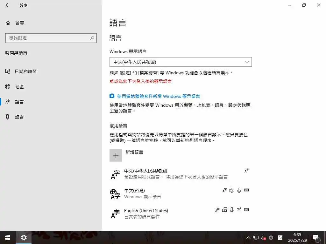
Task: Click handwriting icon on English row
Action: [x=239, y=210]
